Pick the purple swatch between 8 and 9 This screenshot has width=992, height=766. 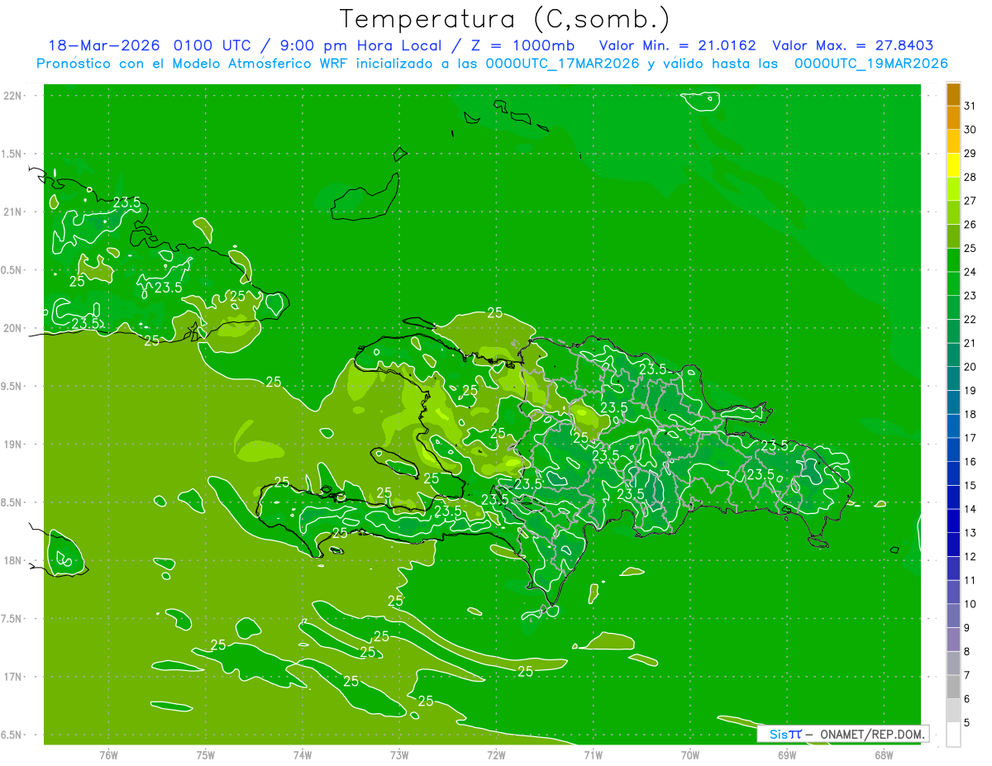click(953, 640)
